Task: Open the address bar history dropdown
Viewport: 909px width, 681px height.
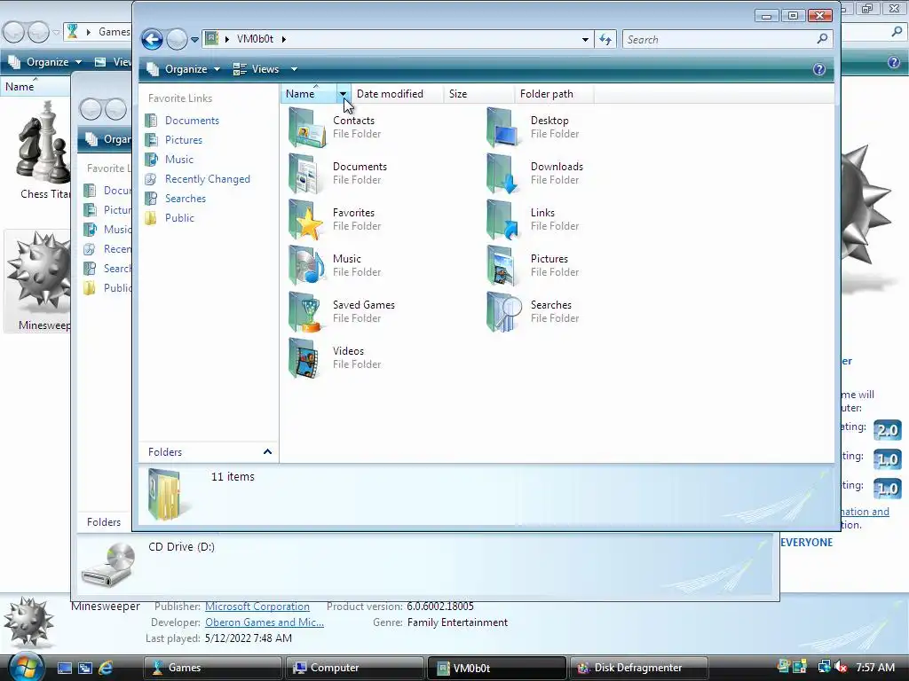Action: coord(585,39)
